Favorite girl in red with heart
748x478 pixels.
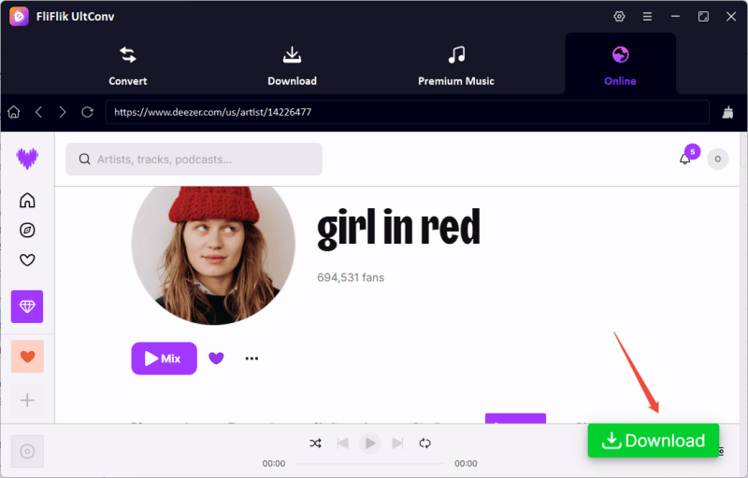tap(216, 358)
